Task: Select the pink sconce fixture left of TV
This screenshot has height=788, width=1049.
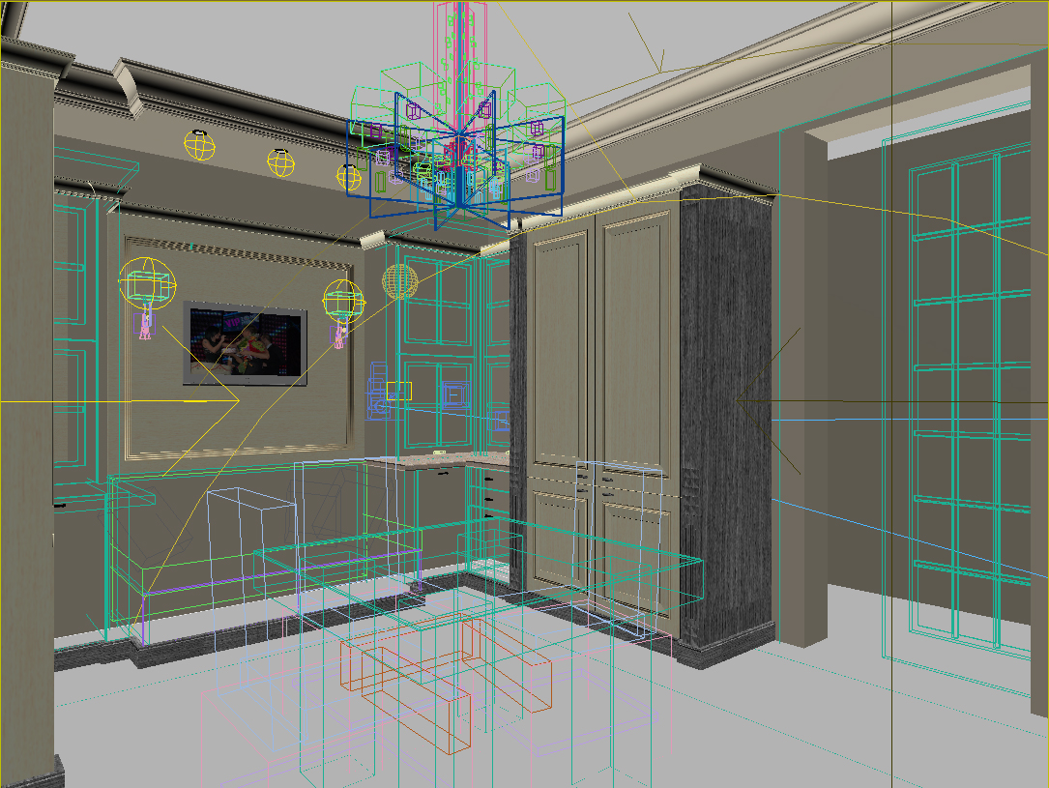Action: pos(145,322)
